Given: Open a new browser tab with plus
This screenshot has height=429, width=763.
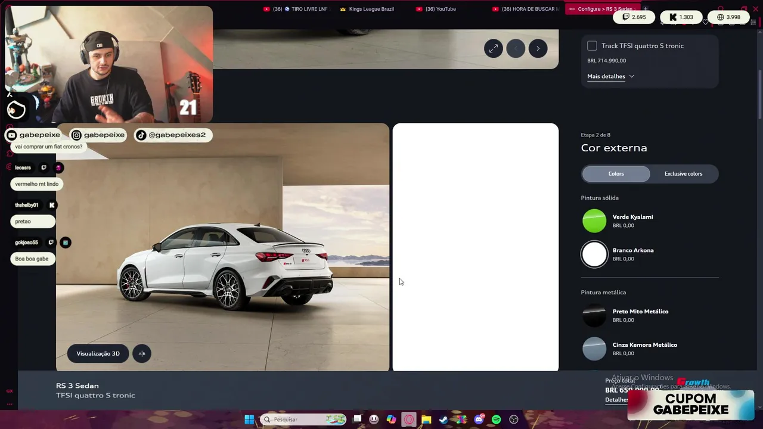Looking at the screenshot, I should [x=645, y=9].
